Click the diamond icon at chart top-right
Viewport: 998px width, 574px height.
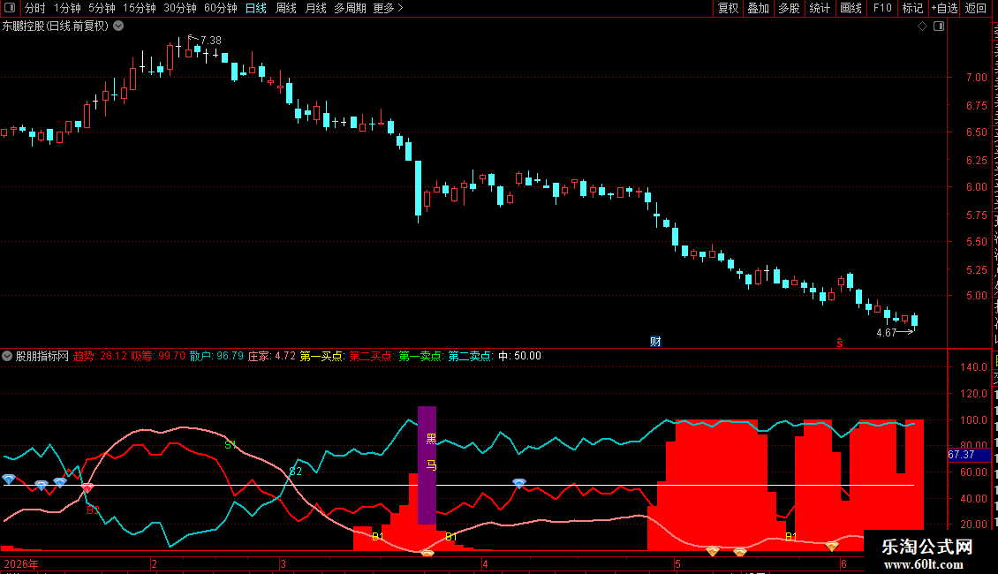pyautogui.click(x=922, y=26)
